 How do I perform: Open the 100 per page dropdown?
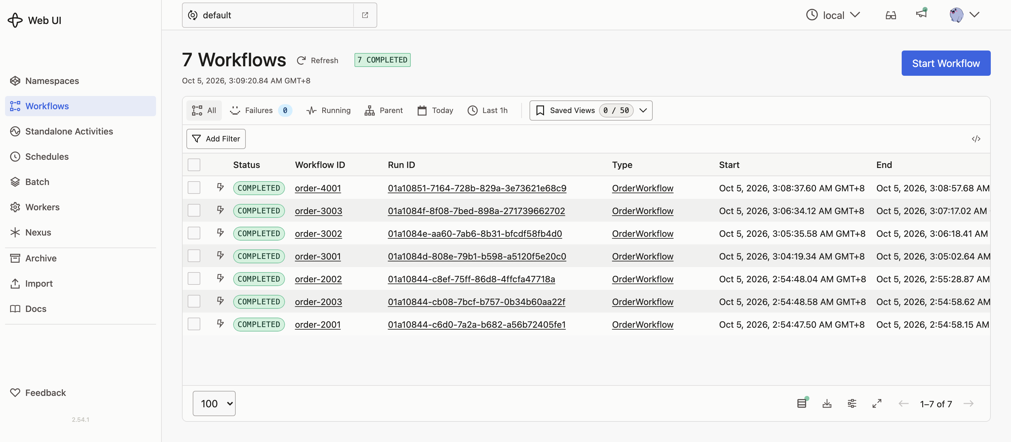tap(214, 403)
